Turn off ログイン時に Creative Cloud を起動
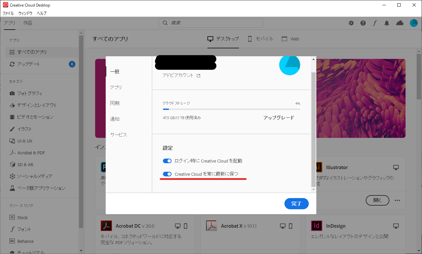Image resolution: width=422 pixels, height=254 pixels. (167, 161)
